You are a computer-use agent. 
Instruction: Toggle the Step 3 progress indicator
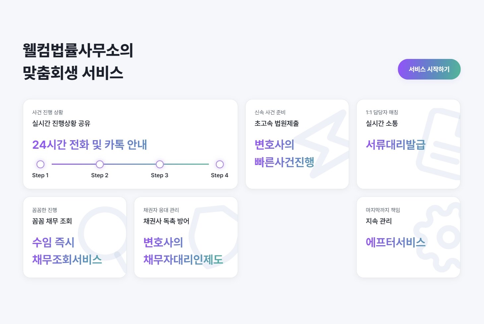(160, 164)
